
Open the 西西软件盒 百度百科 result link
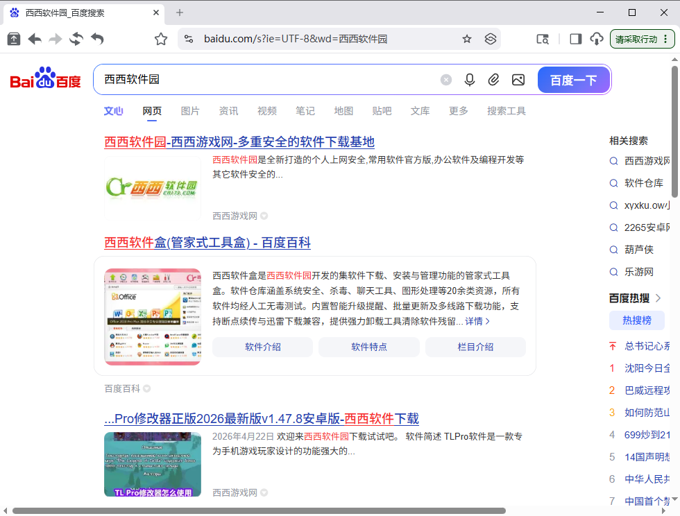tap(207, 242)
